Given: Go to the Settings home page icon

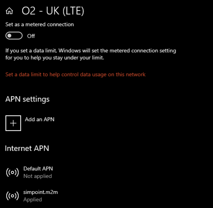Looking at the screenshot, I should click(x=9, y=11).
